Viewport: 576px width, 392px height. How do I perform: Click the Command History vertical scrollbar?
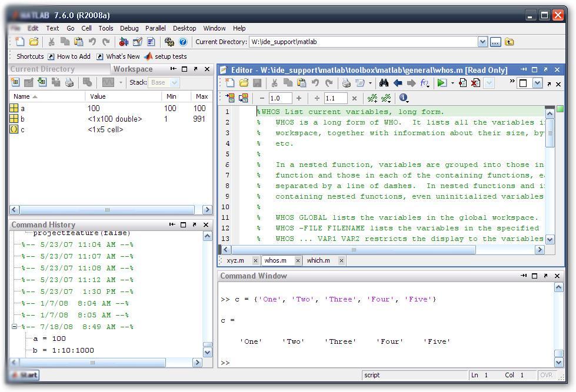tap(208, 294)
